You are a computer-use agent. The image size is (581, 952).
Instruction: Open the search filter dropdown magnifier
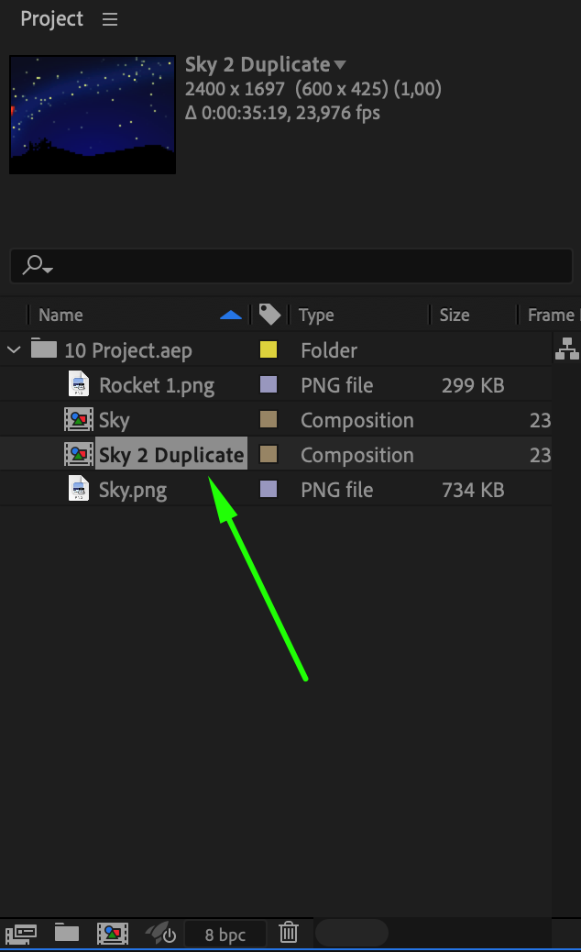pyautogui.click(x=37, y=266)
